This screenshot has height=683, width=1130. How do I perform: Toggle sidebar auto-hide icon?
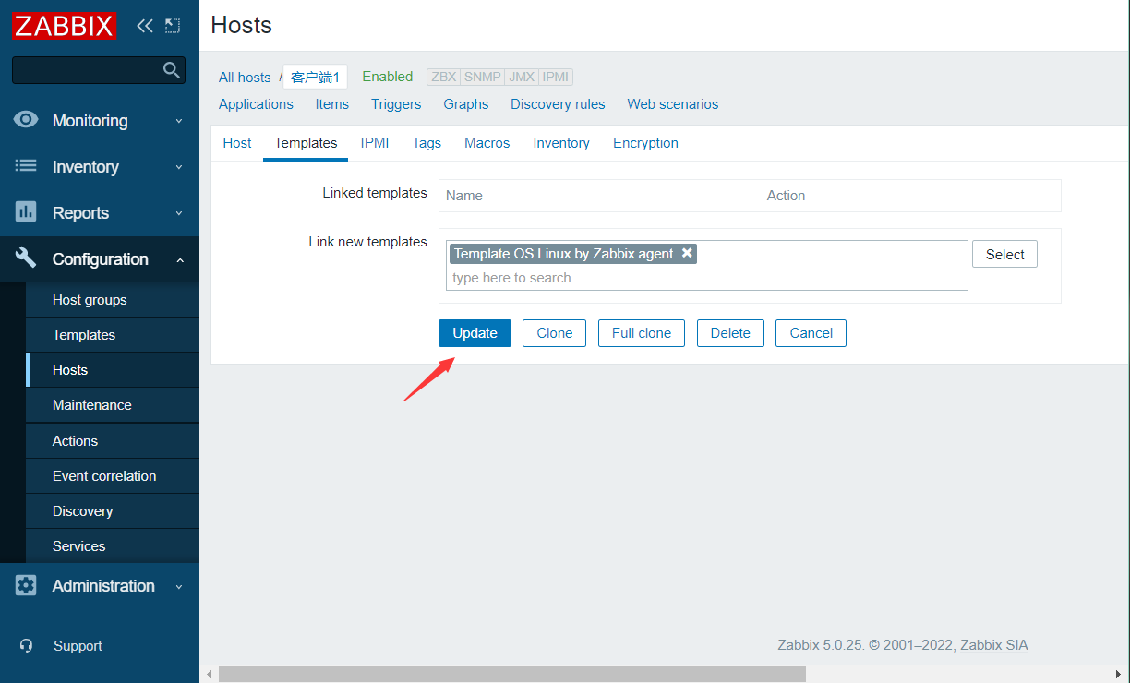click(173, 26)
